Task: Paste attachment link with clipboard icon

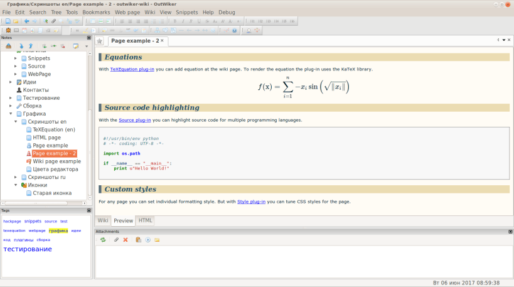Action: coord(138,240)
